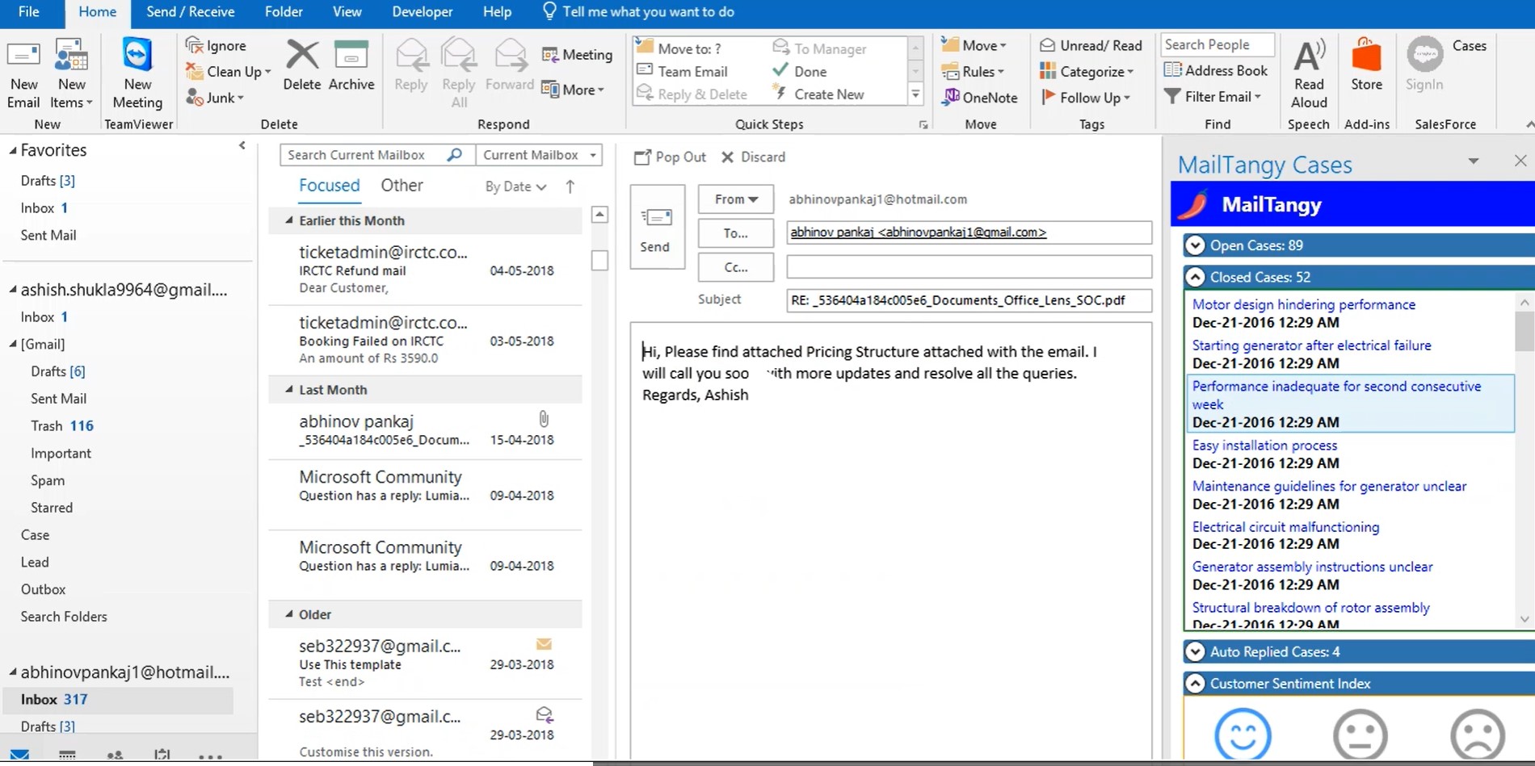This screenshot has width=1535, height=766.
Task: Click the To... recipients button
Action: (x=735, y=233)
